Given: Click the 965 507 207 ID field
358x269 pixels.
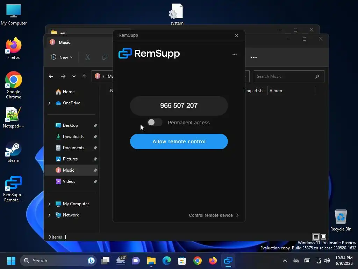Looking at the screenshot, I should [179, 106].
